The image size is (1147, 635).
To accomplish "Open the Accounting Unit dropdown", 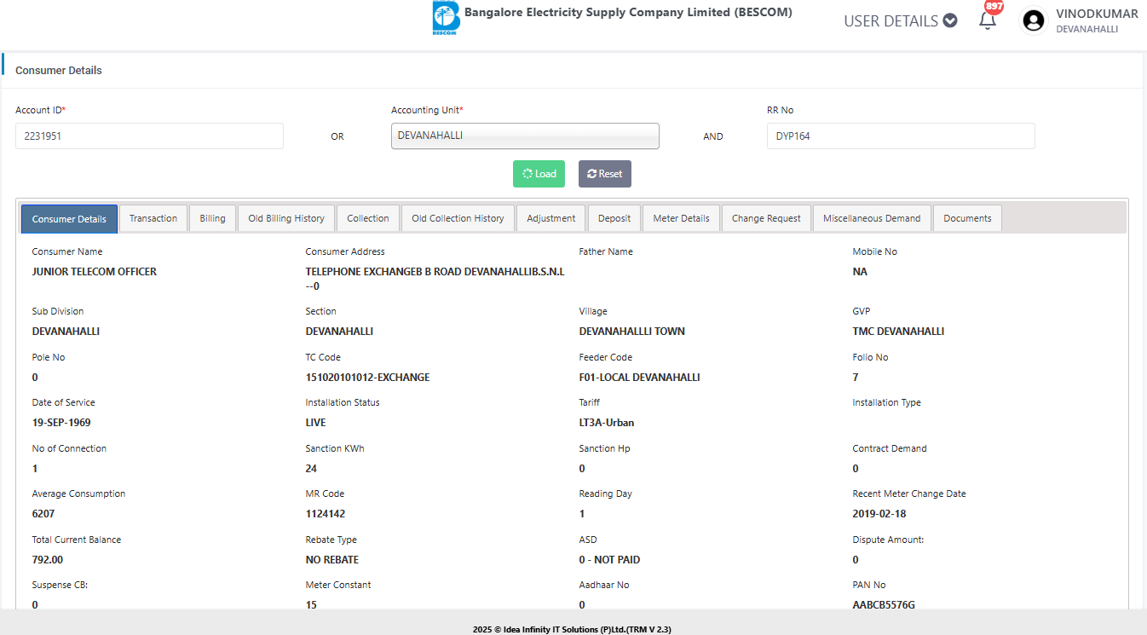I will 525,136.
